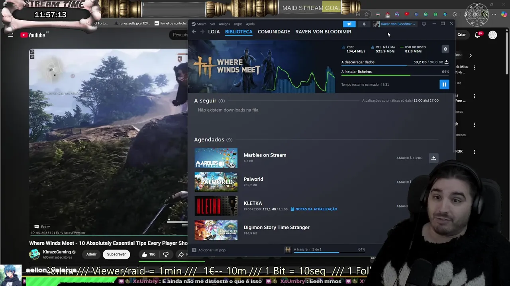
Task: Select the Marbles on Stream title
Action: (x=265, y=155)
